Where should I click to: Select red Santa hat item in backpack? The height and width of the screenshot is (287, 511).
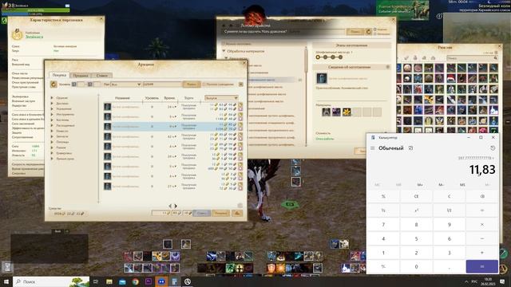click(450, 78)
